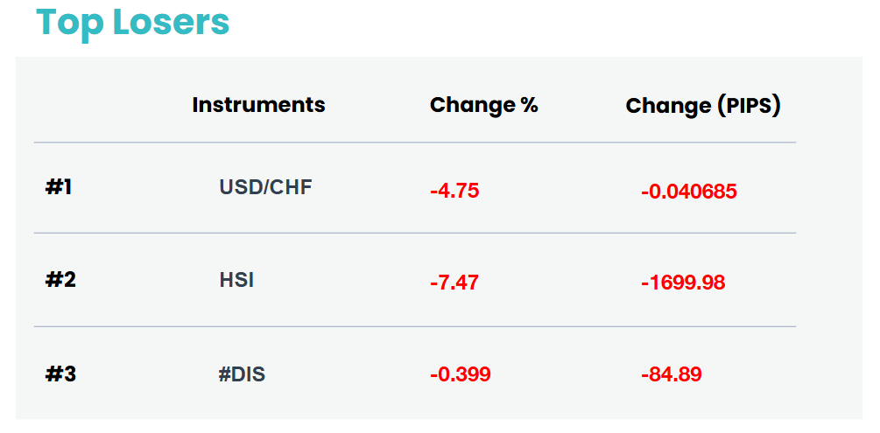The width and height of the screenshot is (880, 433).
Task: Click the -84.89 pips value
Action: tap(672, 374)
